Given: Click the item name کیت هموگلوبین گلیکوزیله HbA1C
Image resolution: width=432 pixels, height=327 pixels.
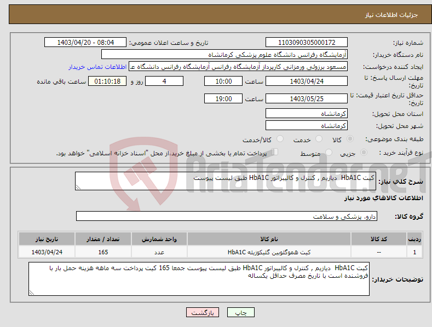Looking at the screenshot, I should (x=269, y=252).
